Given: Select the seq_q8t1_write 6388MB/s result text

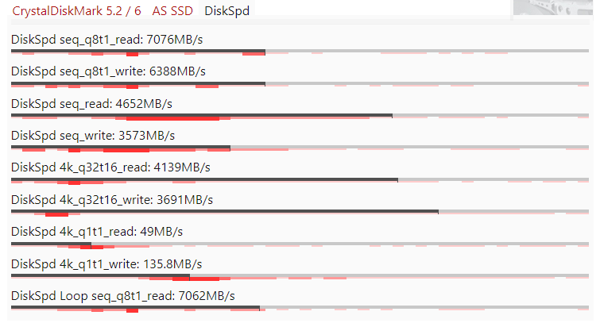Looking at the screenshot, I should click(x=108, y=71).
